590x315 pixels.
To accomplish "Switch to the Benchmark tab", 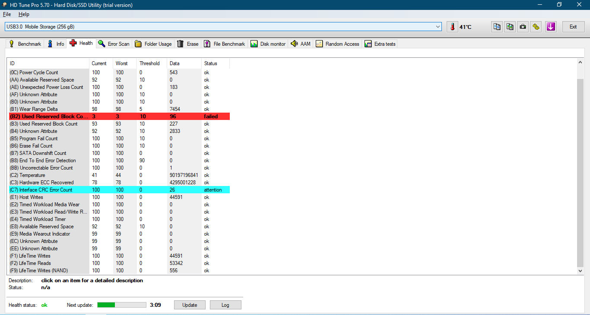I will tap(25, 44).
